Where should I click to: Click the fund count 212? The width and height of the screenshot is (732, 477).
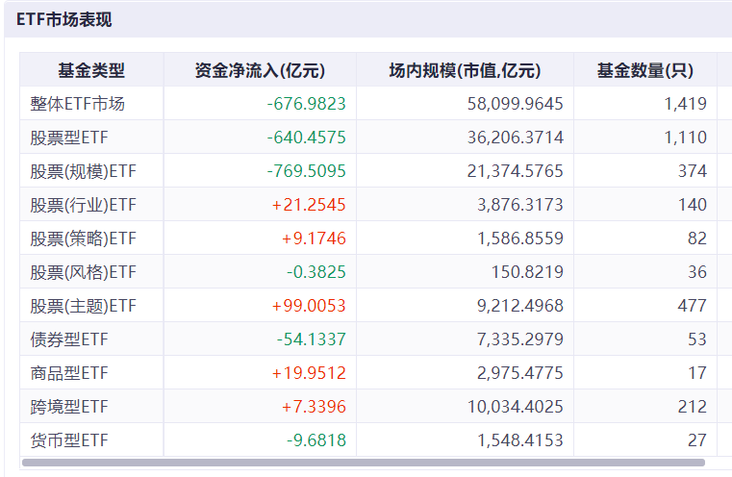tap(693, 407)
